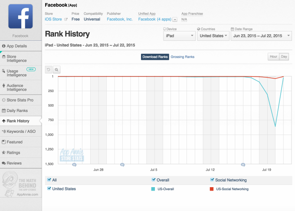Expand the Unified App apps dropdown arrow
The height and width of the screenshot is (211, 295).
175,20
